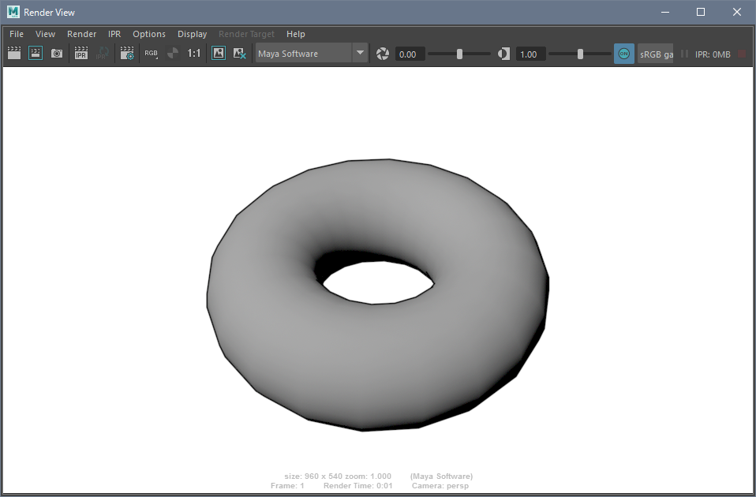The width and height of the screenshot is (756, 497).
Task: Start an IPR render from the toolbar
Action: pos(80,54)
